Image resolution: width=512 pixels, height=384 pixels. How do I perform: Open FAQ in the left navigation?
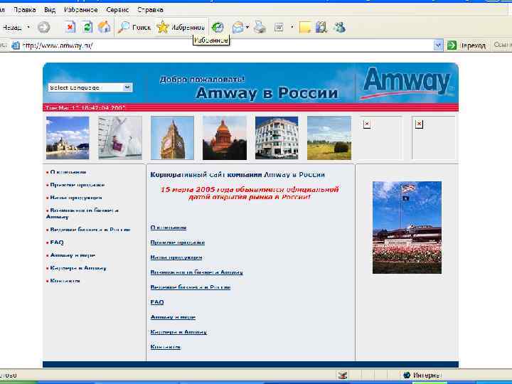57,242
